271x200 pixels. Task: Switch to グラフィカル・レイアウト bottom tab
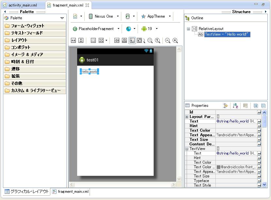click(x=26, y=192)
